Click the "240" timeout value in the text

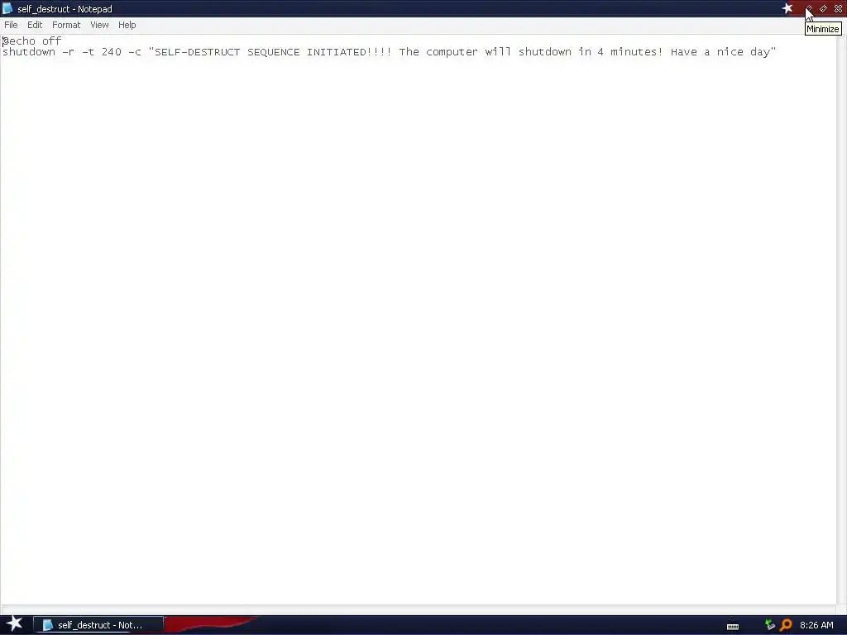pos(112,52)
